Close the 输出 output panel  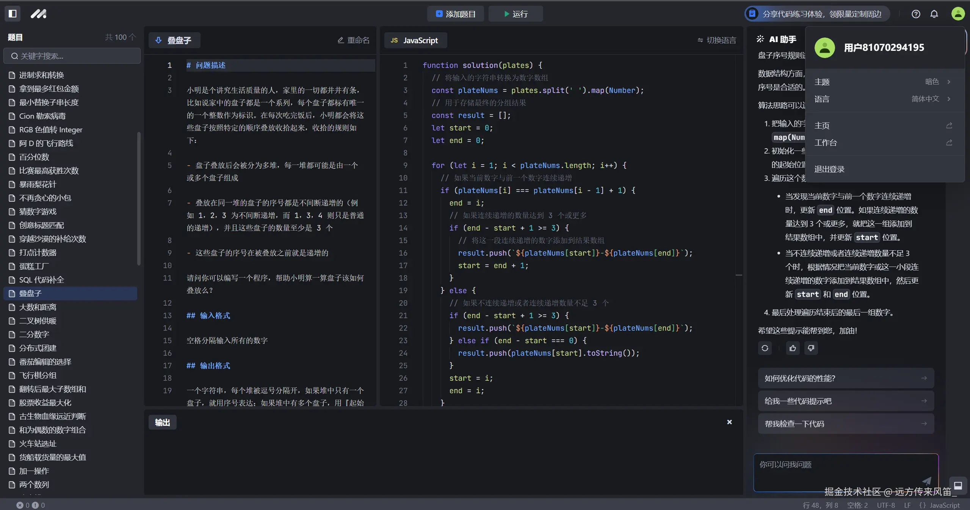click(x=729, y=422)
